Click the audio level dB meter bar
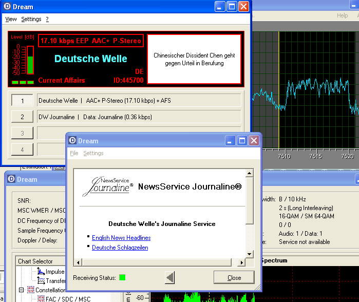The width and height of the screenshot is (359, 302). [30, 60]
